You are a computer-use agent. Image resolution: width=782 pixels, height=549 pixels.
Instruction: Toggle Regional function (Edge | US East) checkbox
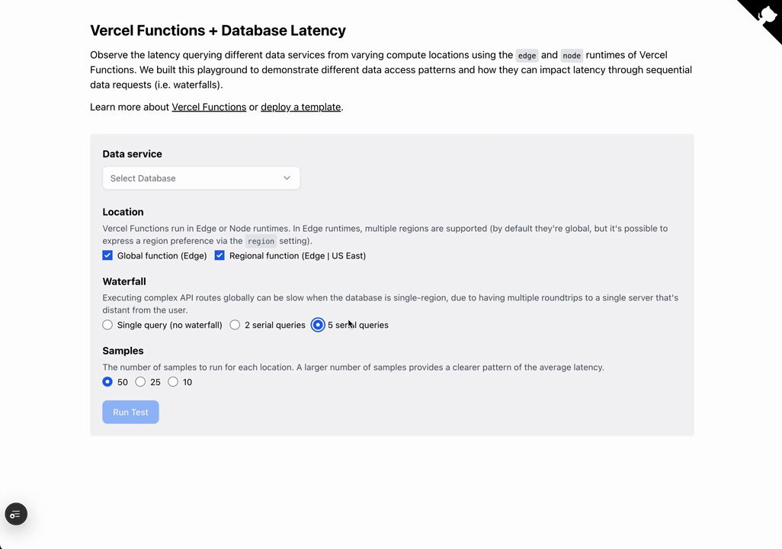pos(220,255)
